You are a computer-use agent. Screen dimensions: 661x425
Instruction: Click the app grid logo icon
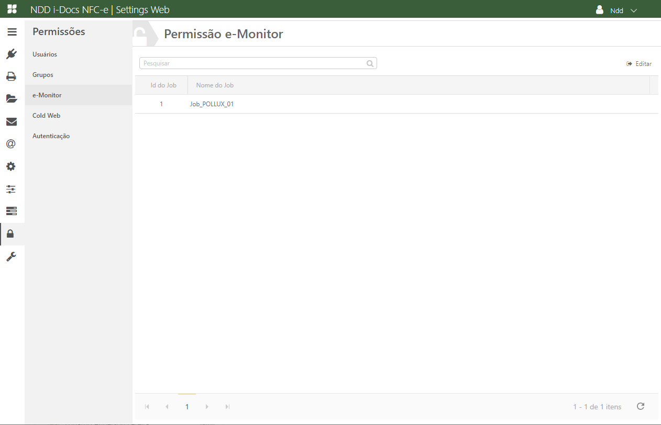click(12, 9)
